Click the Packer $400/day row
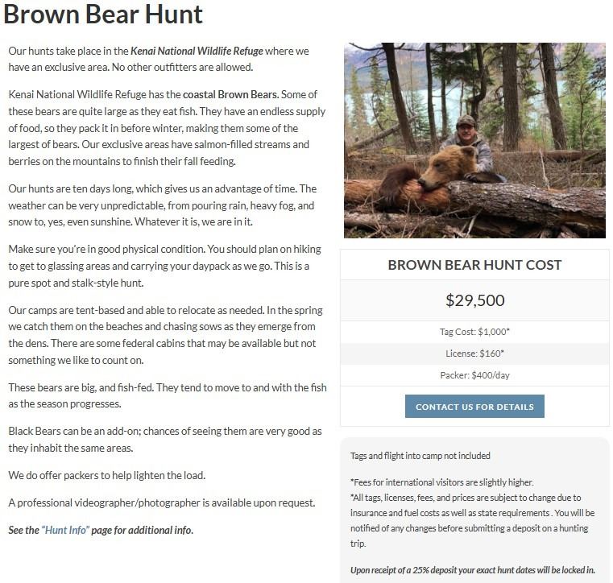 tap(474, 375)
